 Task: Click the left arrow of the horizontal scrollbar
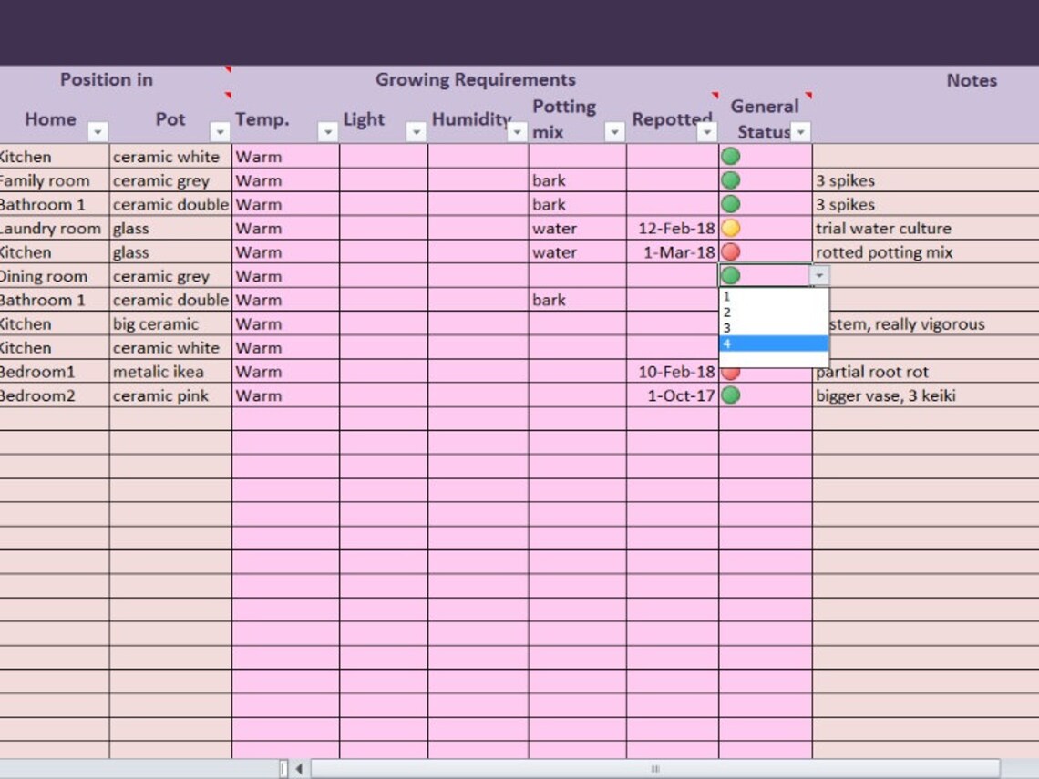coord(298,768)
